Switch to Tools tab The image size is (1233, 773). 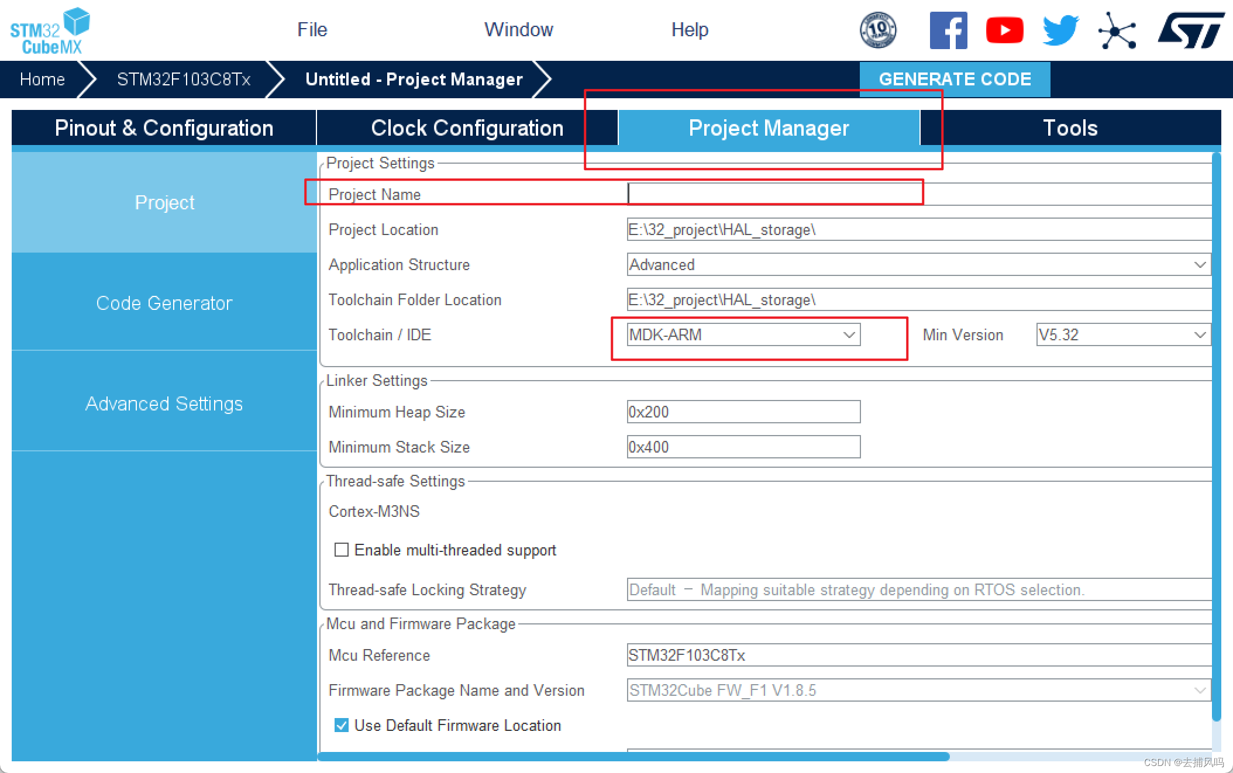(x=1070, y=128)
